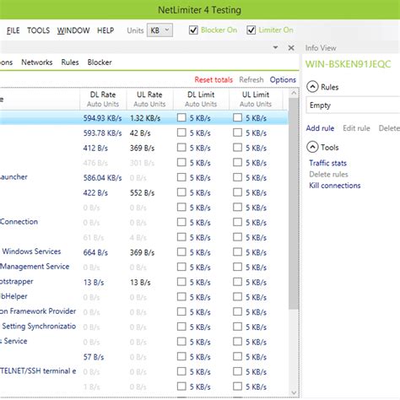Select the Empty entry in the rules list

353,105
